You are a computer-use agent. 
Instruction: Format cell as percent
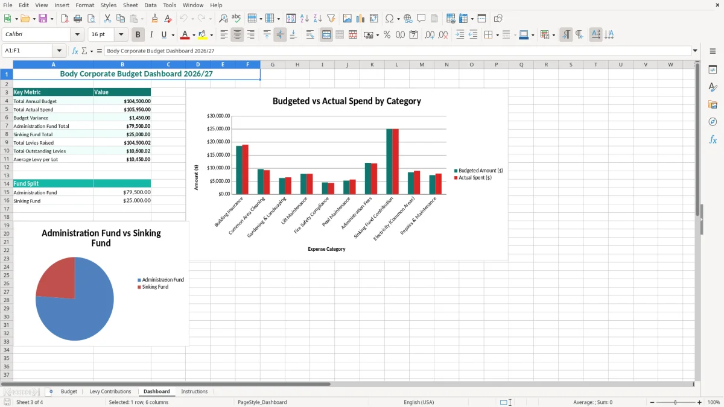[387, 35]
